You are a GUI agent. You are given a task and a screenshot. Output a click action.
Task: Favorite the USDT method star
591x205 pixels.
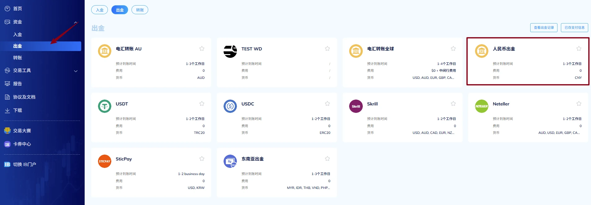202,104
